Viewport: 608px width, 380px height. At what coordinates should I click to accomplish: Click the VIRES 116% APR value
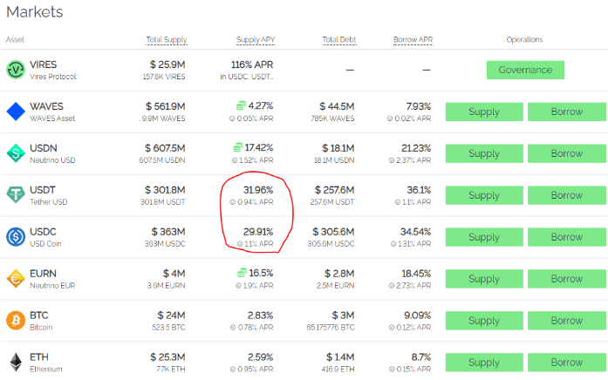coord(252,64)
